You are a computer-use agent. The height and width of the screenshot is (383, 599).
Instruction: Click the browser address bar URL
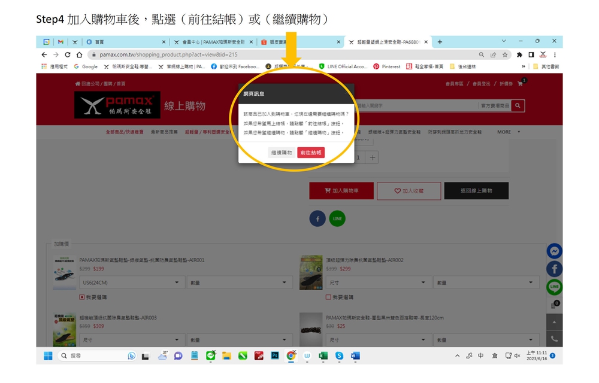(x=168, y=54)
